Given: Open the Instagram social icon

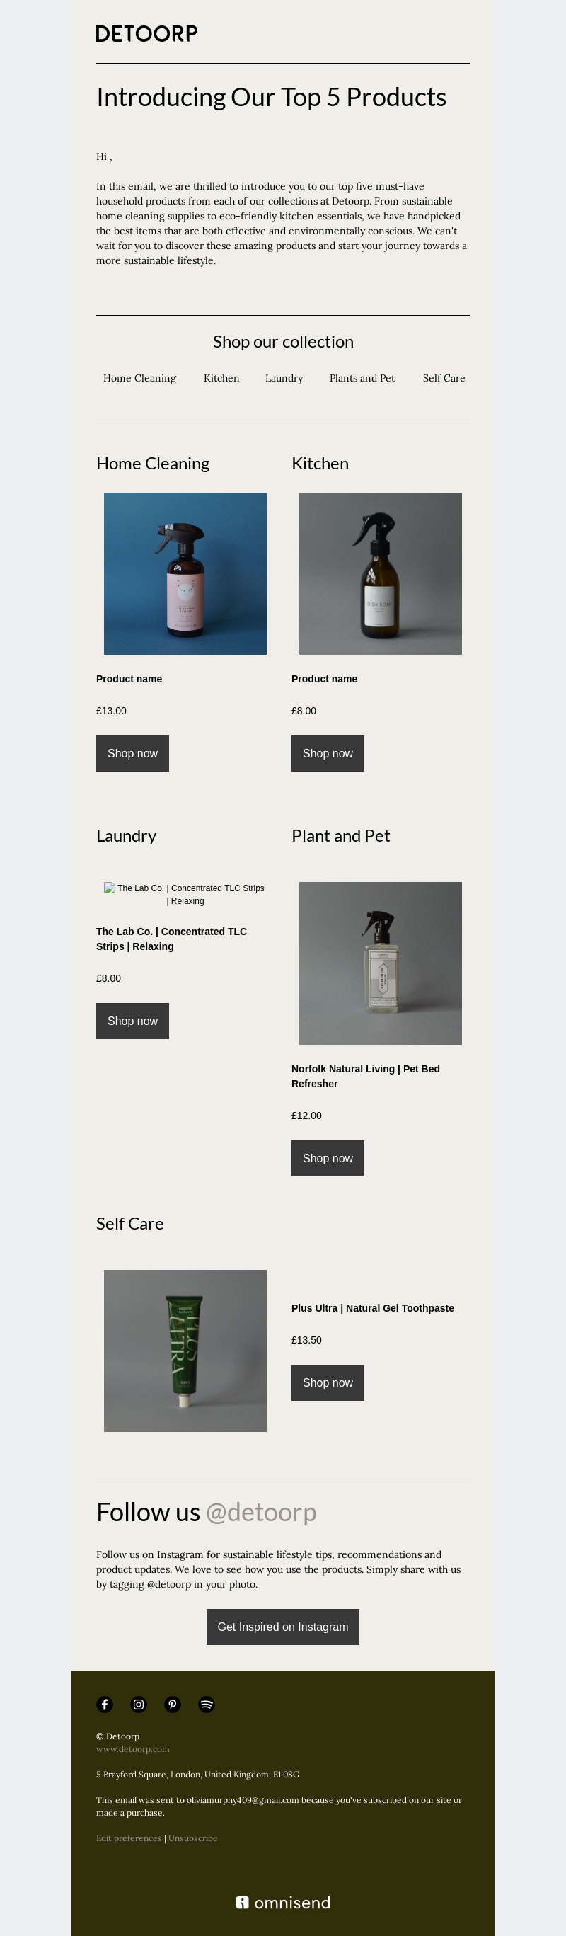Looking at the screenshot, I should [138, 1704].
